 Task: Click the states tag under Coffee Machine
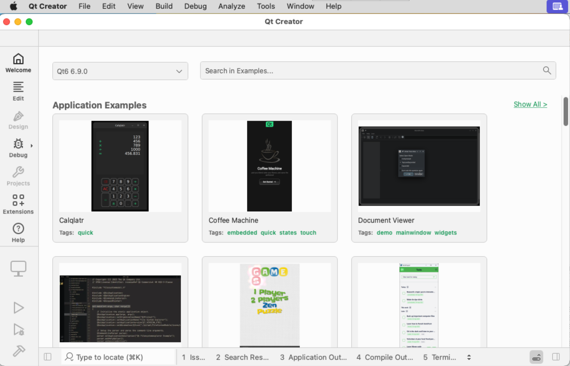pyautogui.click(x=288, y=233)
